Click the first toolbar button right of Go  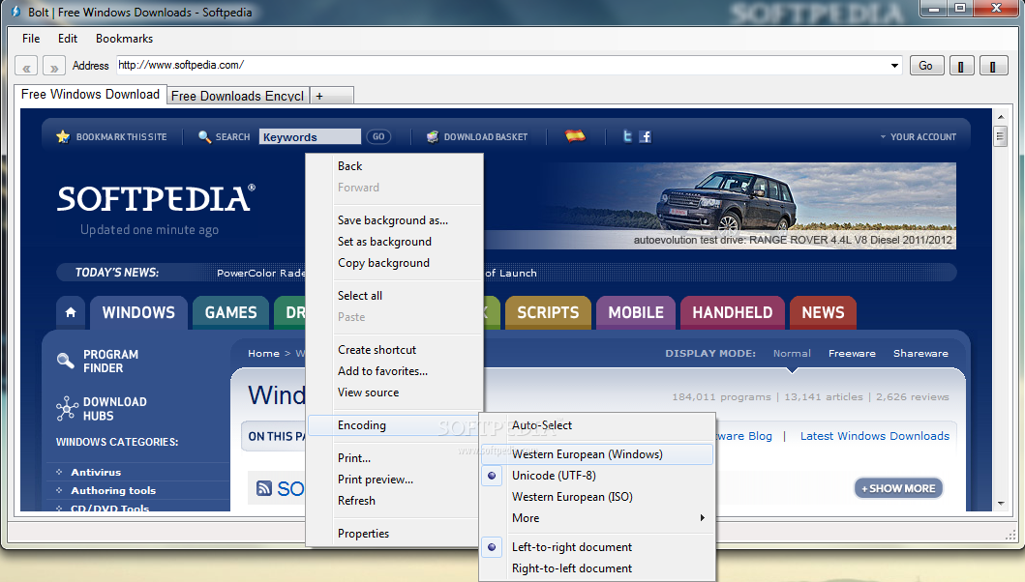pyautogui.click(x=961, y=66)
